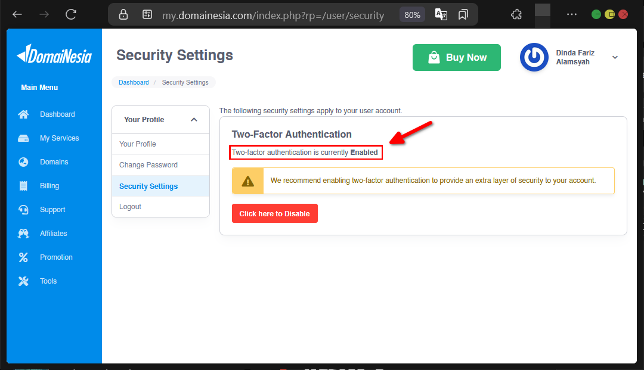Select the Domains globe icon
644x370 pixels.
(23, 162)
